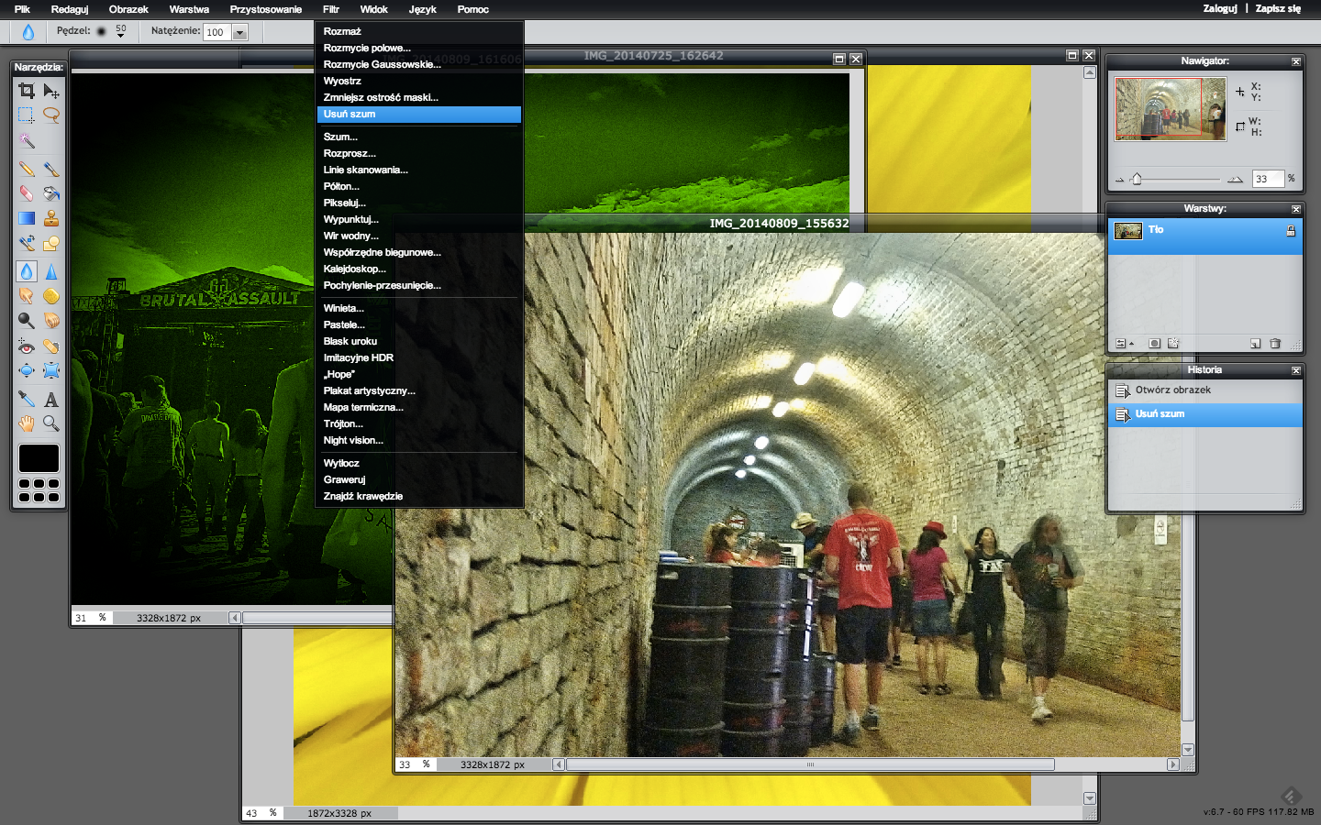
Task: Select the Zoom magnifier tool
Action: [x=51, y=423]
